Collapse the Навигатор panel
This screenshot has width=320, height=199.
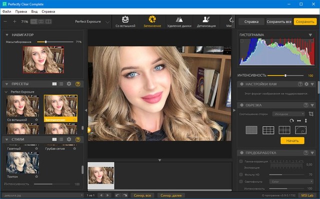click(x=7, y=35)
